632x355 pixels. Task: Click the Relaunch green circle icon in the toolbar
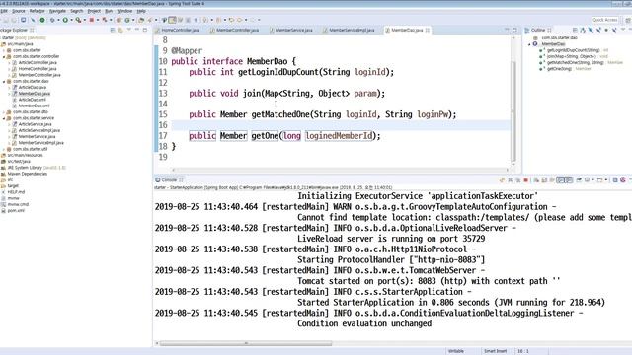[41, 20]
